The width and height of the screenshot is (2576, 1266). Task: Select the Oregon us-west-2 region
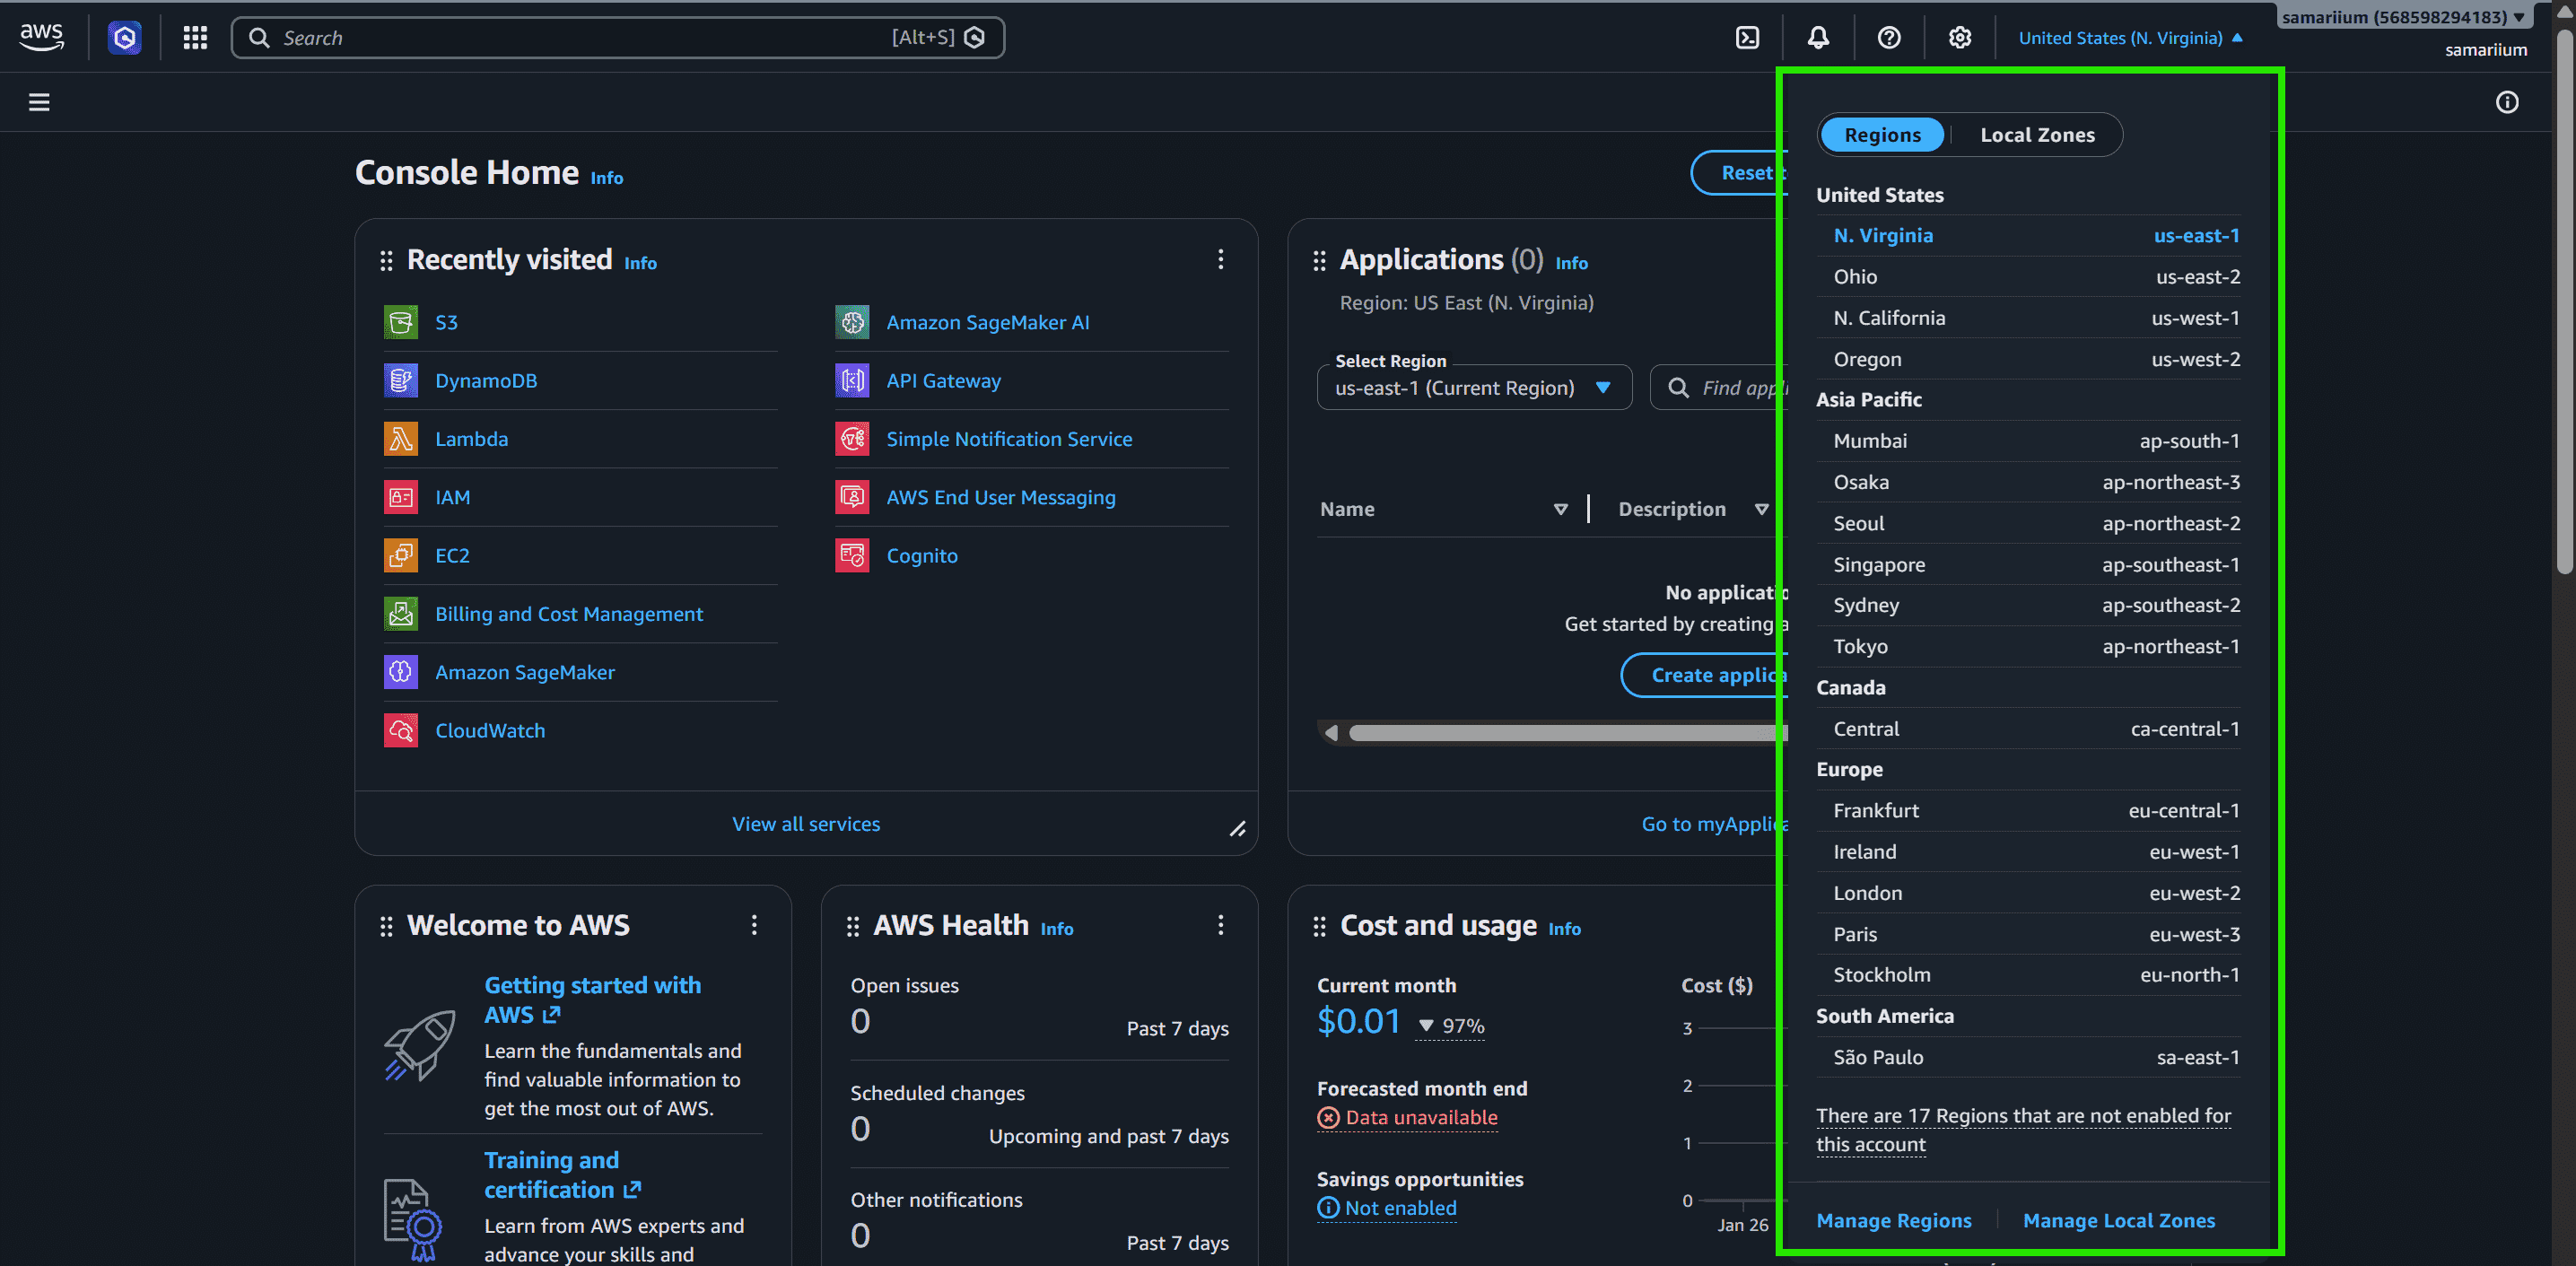(x=2028, y=359)
